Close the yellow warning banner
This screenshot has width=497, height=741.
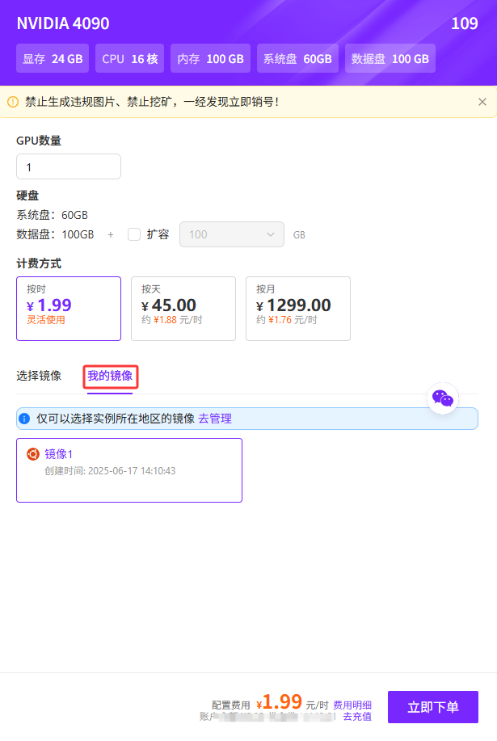tap(482, 102)
